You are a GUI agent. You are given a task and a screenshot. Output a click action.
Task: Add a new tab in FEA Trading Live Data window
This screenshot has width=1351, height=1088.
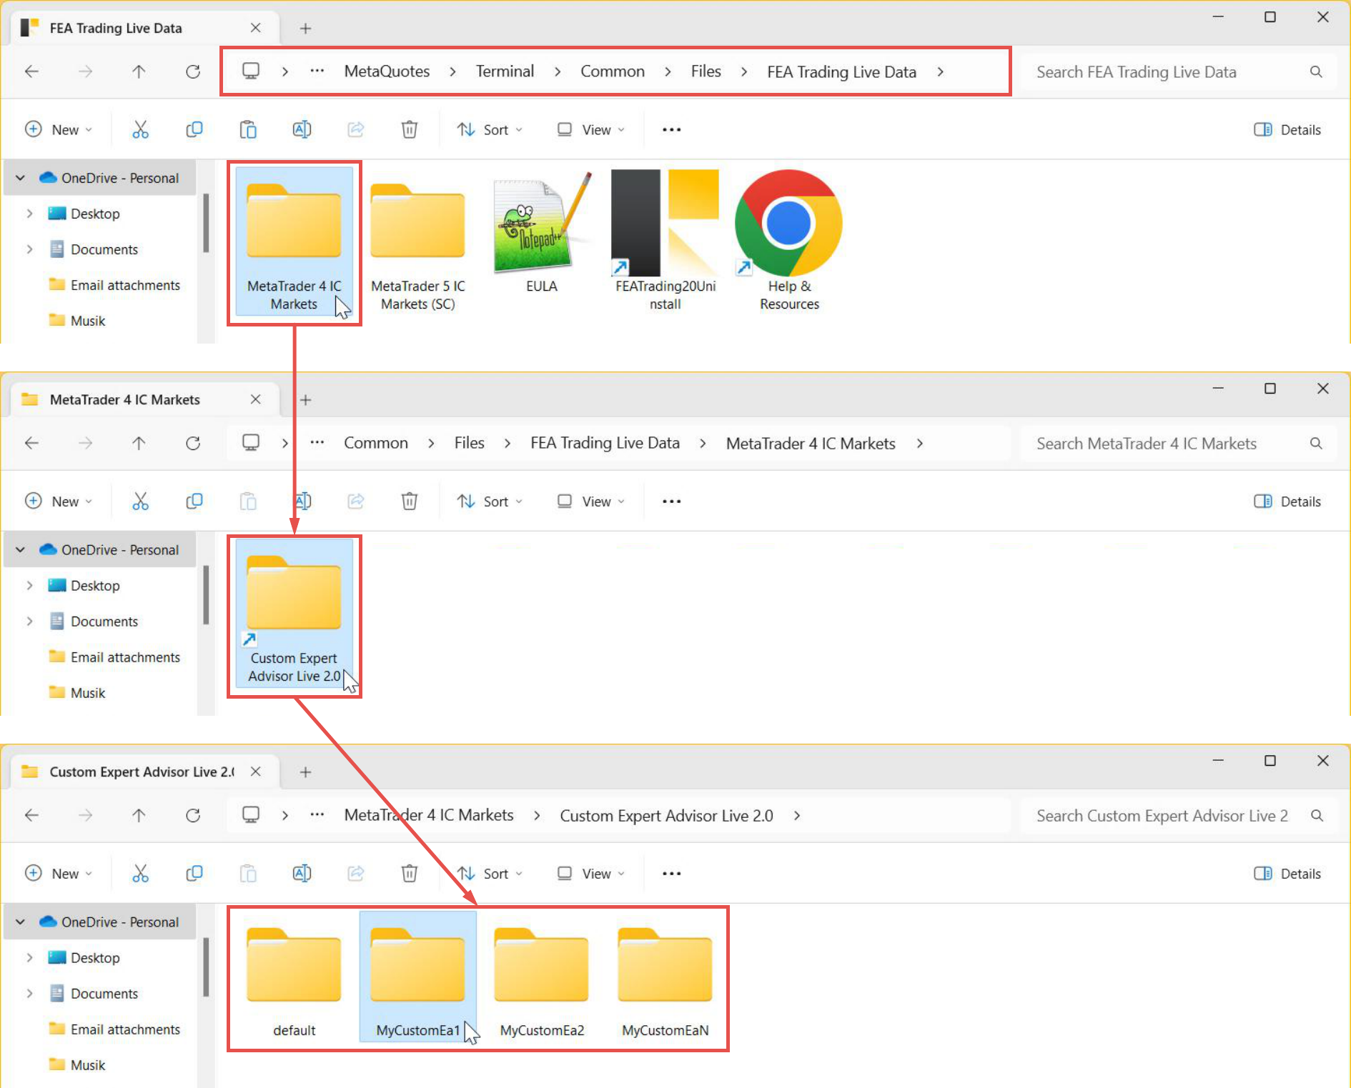[305, 28]
